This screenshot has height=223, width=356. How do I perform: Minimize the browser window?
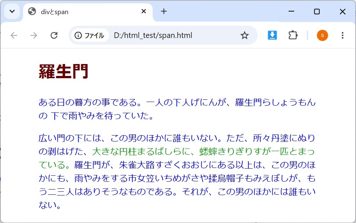coord(291,11)
